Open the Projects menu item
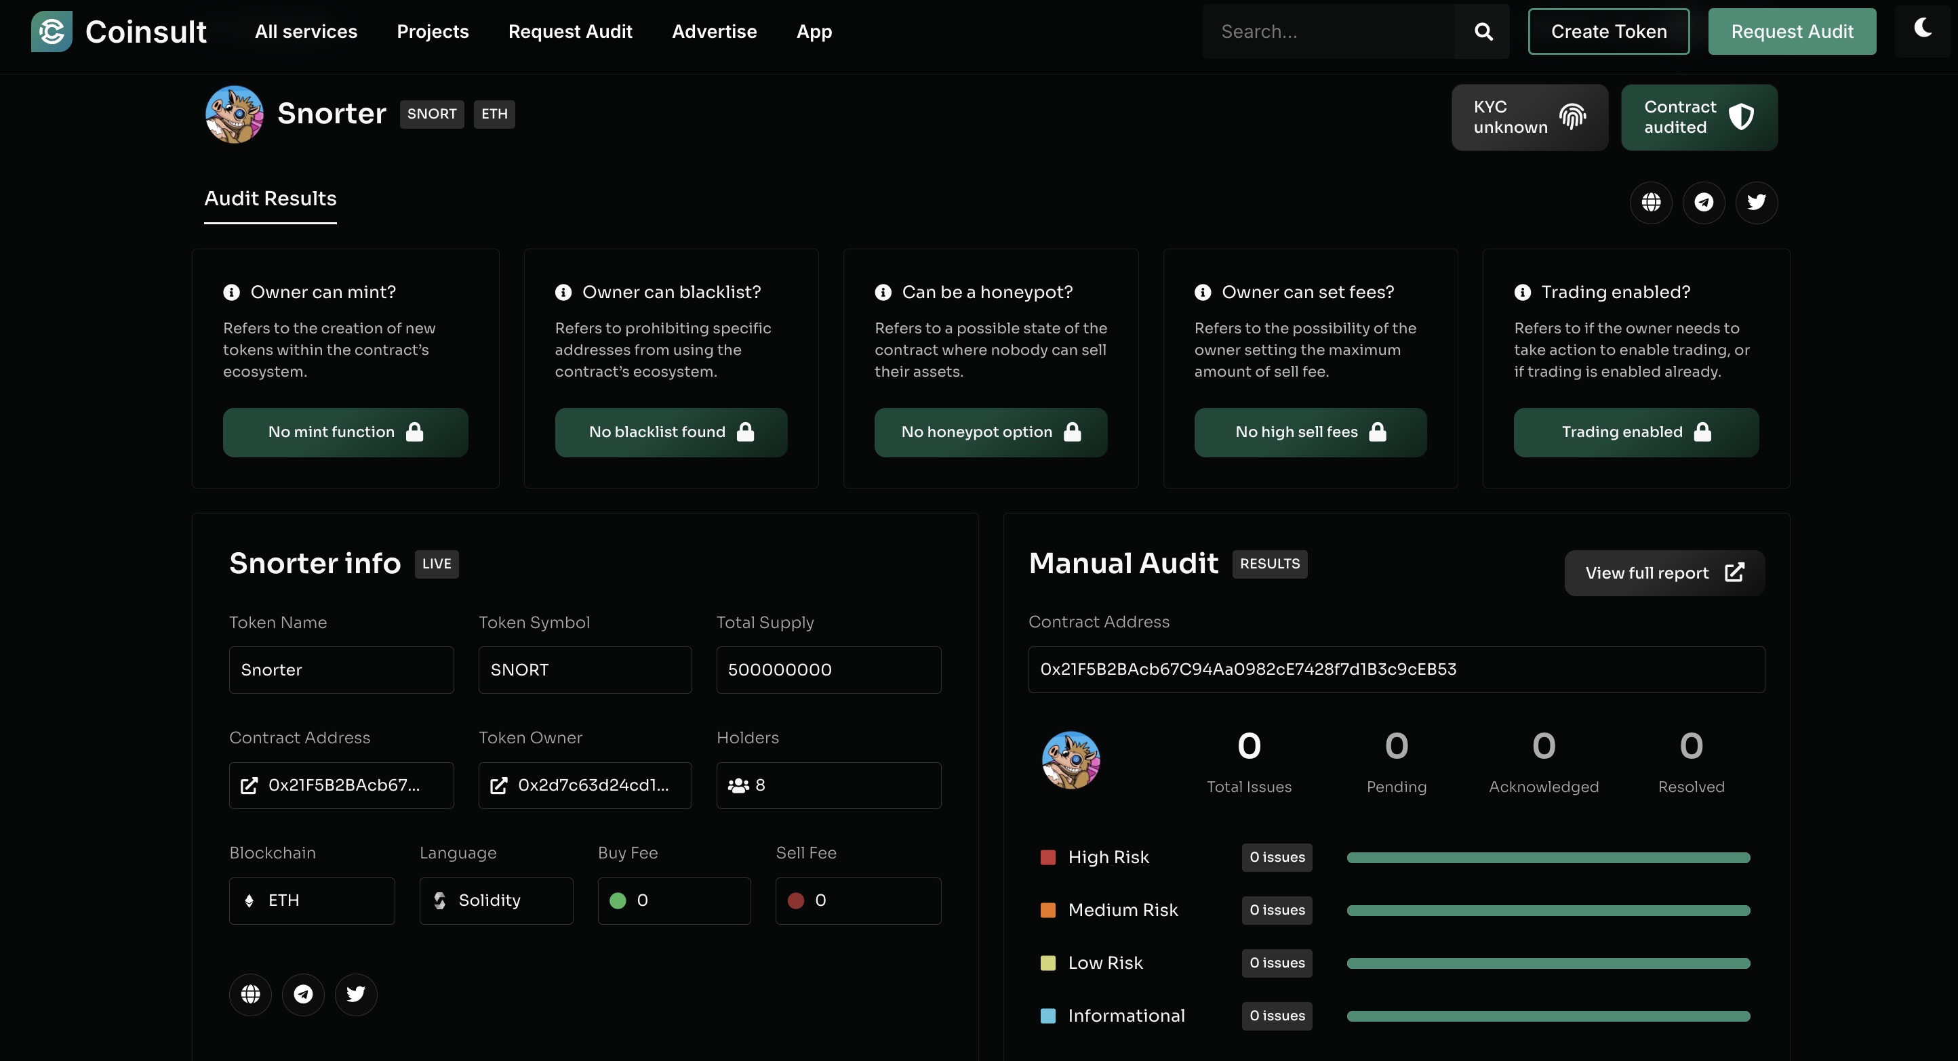The height and width of the screenshot is (1061, 1958). (432, 31)
